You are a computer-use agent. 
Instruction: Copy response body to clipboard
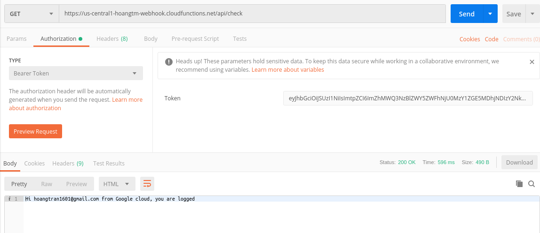(519, 184)
